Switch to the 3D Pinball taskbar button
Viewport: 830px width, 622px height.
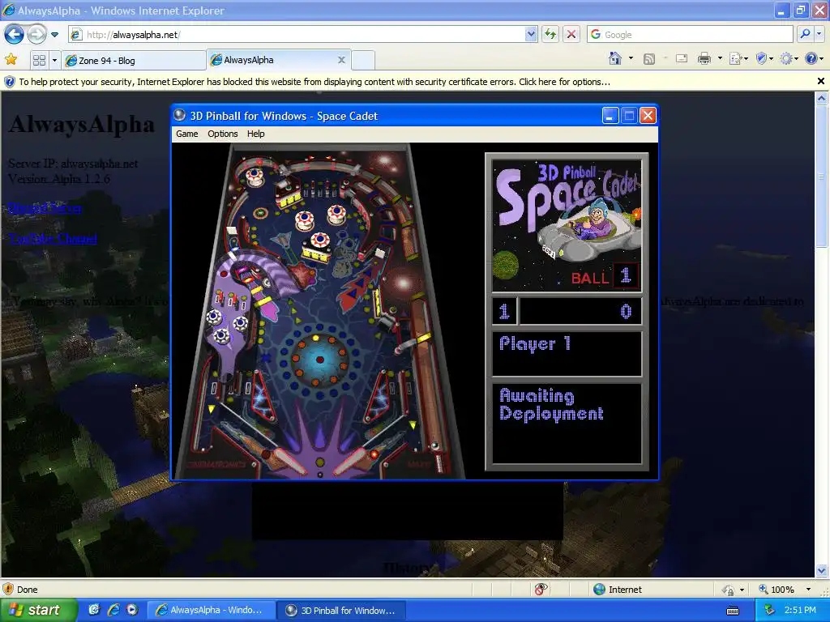tap(342, 611)
